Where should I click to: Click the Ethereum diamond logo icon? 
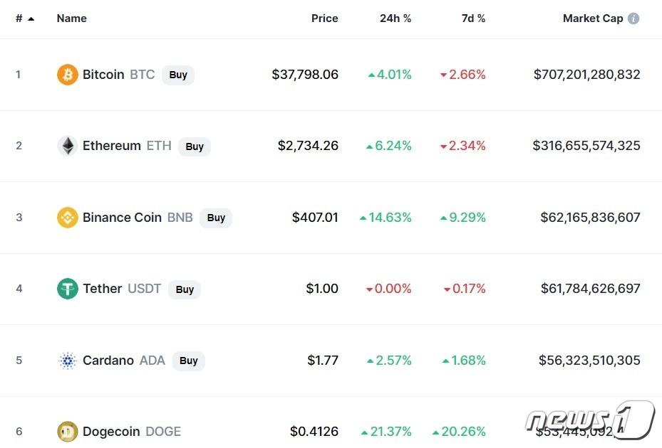[x=68, y=146]
